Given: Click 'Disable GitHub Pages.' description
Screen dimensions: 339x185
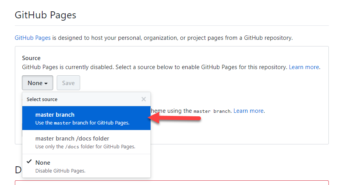Looking at the screenshot, I should [60, 171].
